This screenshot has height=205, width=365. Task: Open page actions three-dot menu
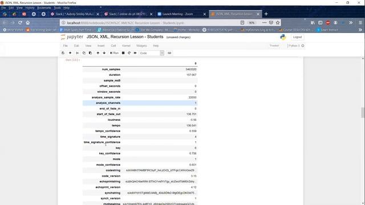(264, 23)
